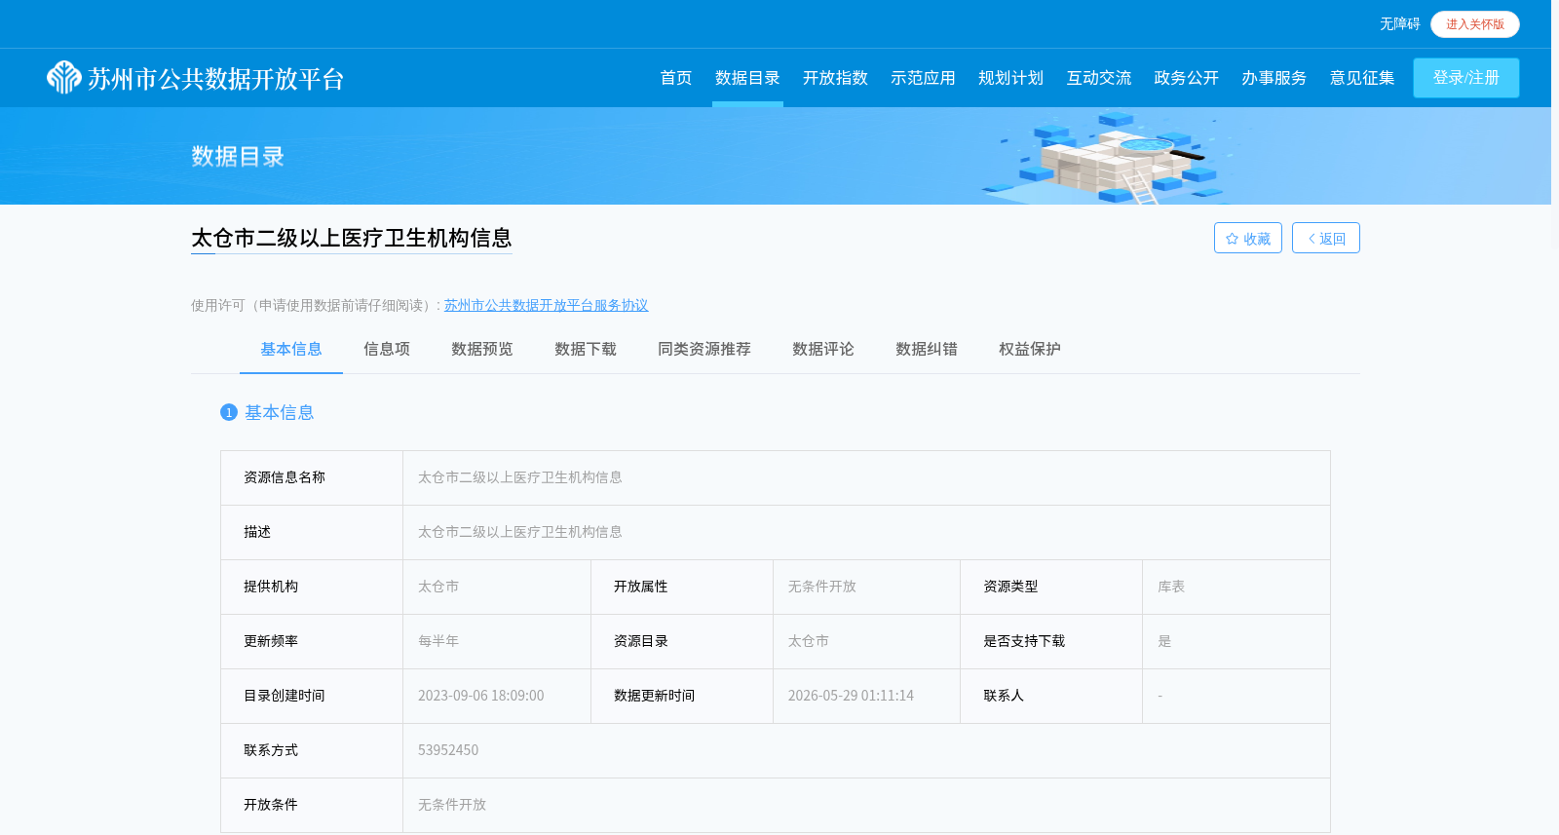Open the 示范应用 navigation item
1559x835 pixels.
(923, 78)
